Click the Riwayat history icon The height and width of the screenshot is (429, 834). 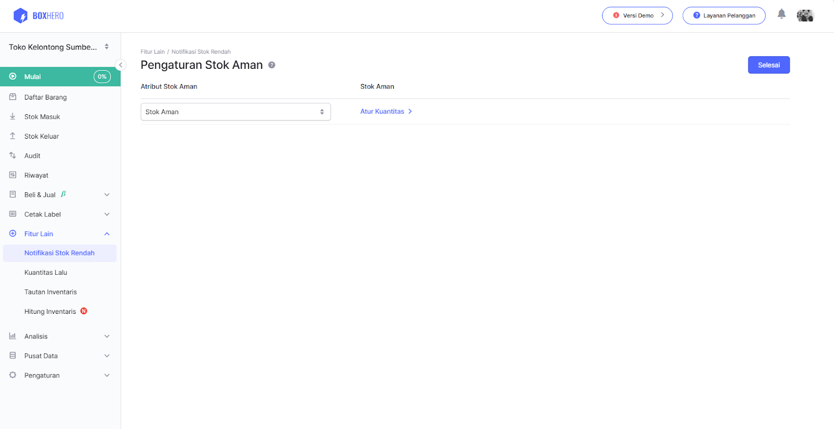point(13,175)
